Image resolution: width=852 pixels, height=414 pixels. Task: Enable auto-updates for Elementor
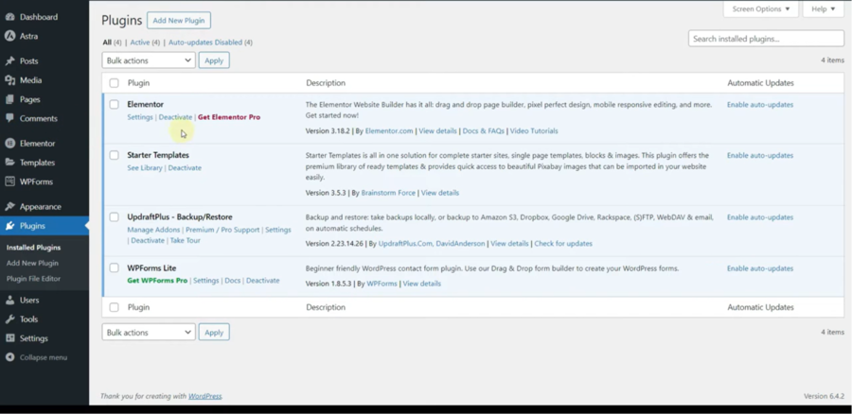(x=760, y=105)
